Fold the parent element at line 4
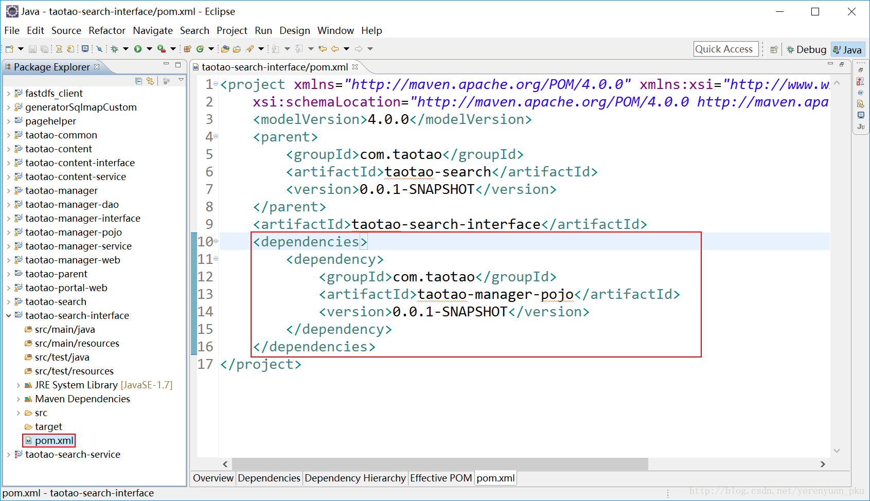870x501 pixels. [216, 136]
